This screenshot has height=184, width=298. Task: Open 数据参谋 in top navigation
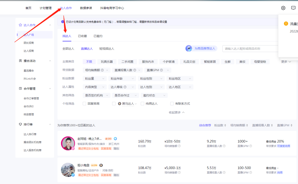[86, 8]
